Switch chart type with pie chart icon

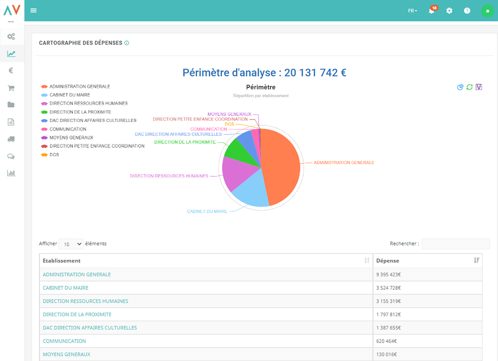pyautogui.click(x=460, y=87)
